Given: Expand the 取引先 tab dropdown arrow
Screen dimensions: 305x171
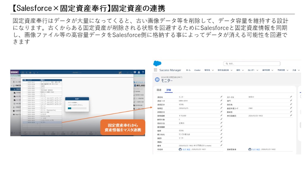Looking at the screenshot, I should click(212, 70).
